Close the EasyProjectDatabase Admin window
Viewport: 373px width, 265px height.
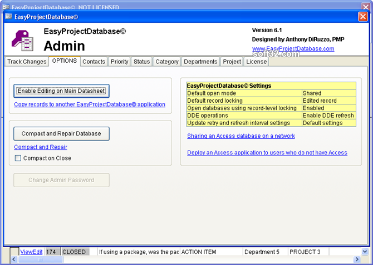[363, 17]
